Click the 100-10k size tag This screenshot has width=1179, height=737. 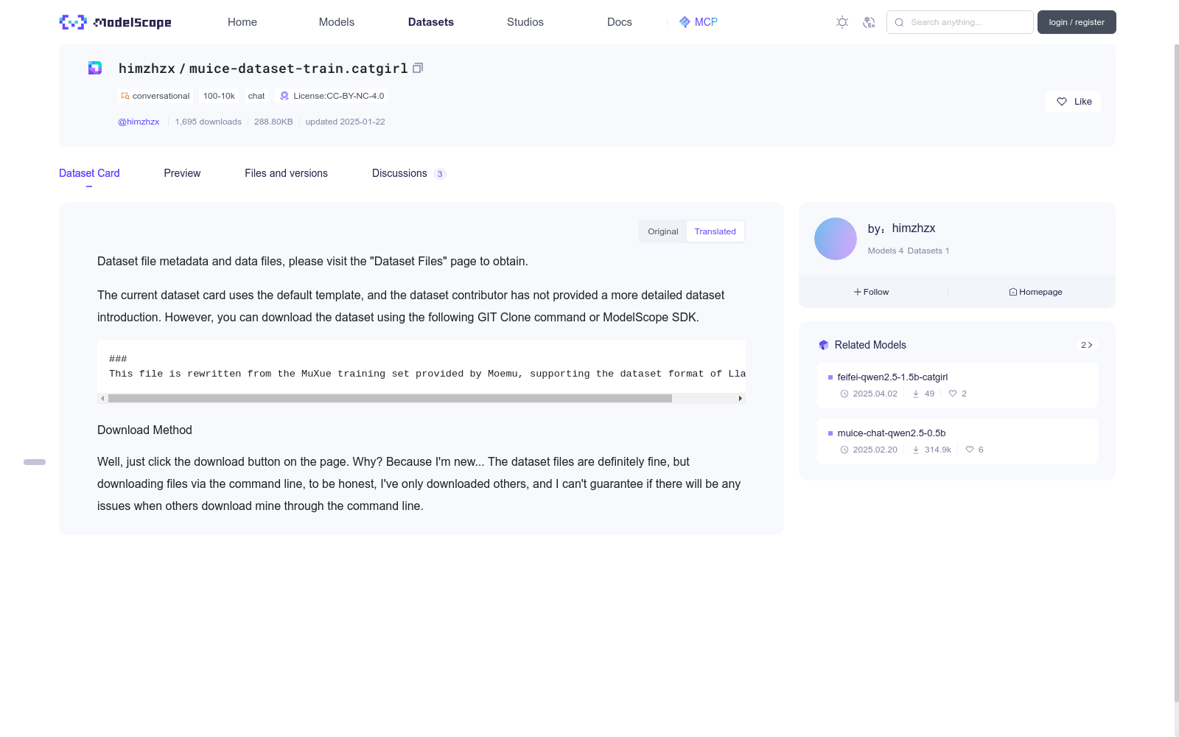point(219,96)
